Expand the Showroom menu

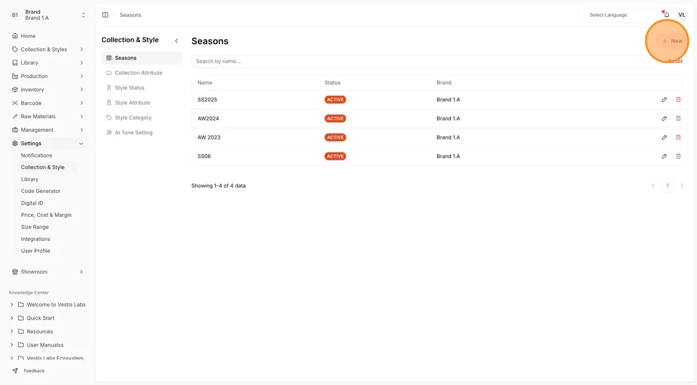click(47, 272)
